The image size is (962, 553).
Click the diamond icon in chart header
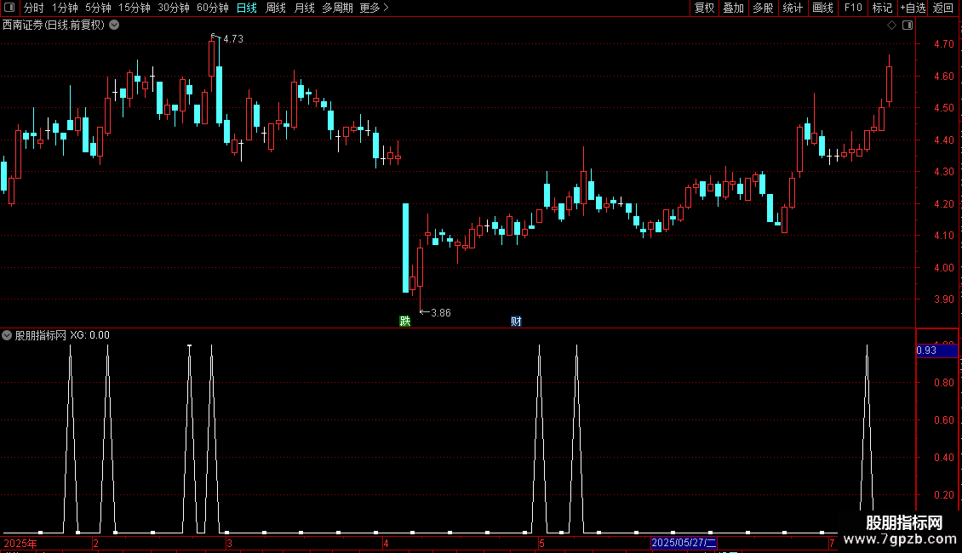[892, 26]
